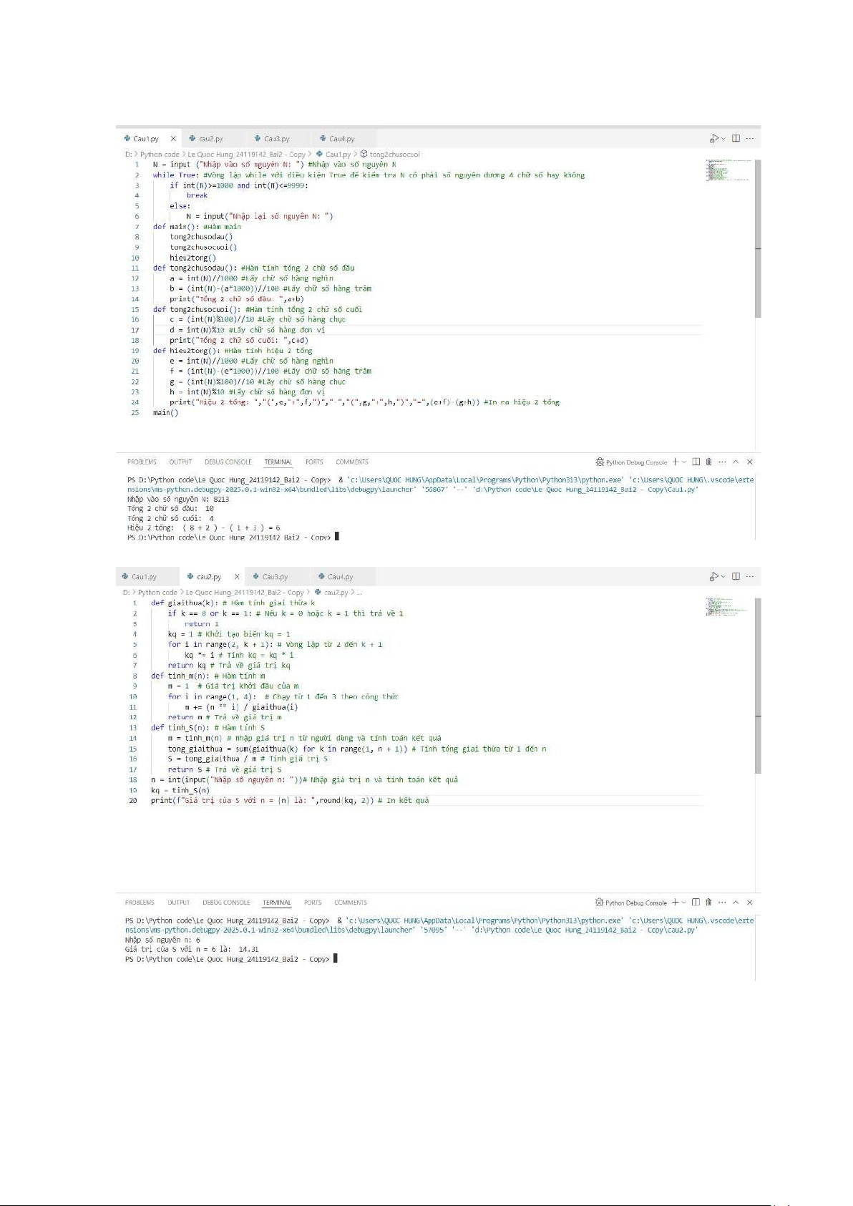Open panel ellipsis menu in cau2.py terminal panel

coord(722,903)
